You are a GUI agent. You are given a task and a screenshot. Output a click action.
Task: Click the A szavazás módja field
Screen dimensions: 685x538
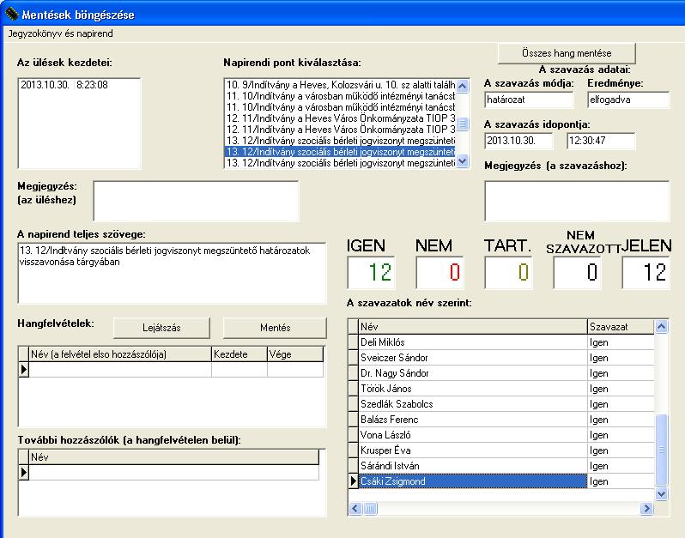[529, 100]
